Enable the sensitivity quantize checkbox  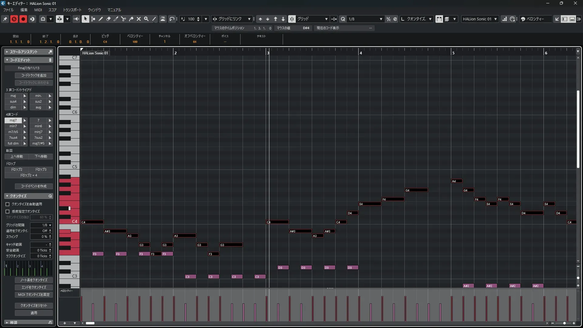(x=8, y=211)
